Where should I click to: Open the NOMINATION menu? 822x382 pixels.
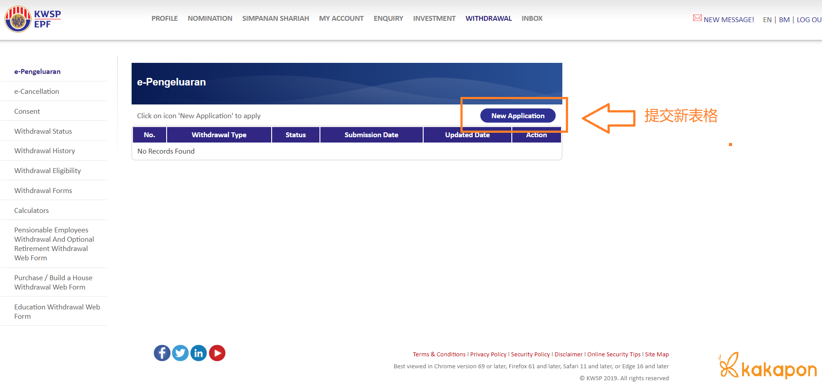pos(210,19)
